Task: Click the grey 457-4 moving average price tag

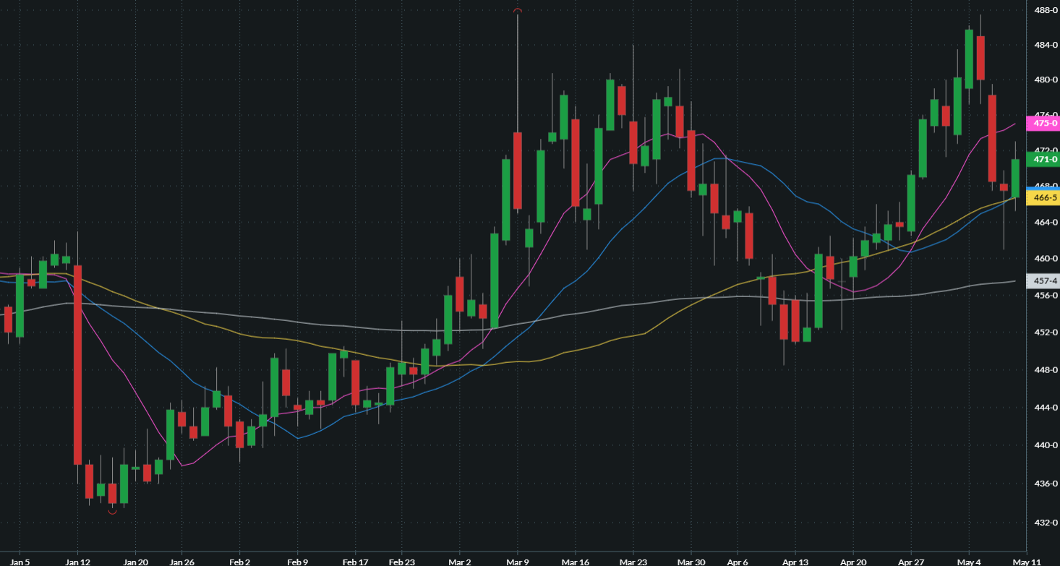Action: [1044, 280]
